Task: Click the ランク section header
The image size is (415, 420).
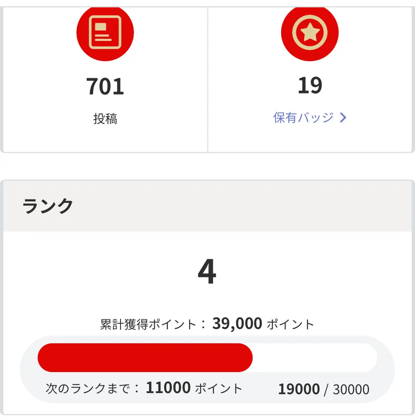Action: (48, 206)
